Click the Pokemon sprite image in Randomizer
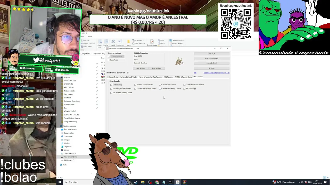Image resolution: width=330 pixels, height=185 pixels. (x=179, y=61)
